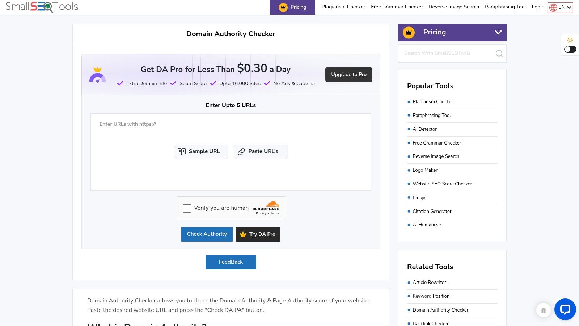Click the Sample URL book icon
This screenshot has height=326, width=579.
[x=182, y=151]
